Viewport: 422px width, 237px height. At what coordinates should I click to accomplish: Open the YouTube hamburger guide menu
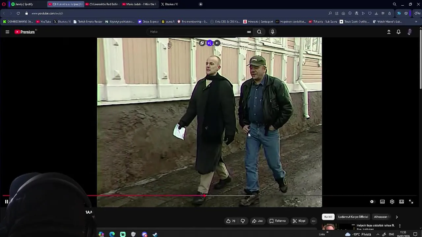[x=7, y=32]
